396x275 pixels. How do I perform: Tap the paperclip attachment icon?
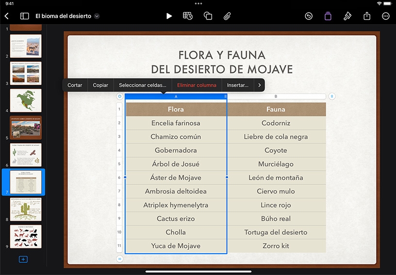pyautogui.click(x=227, y=16)
